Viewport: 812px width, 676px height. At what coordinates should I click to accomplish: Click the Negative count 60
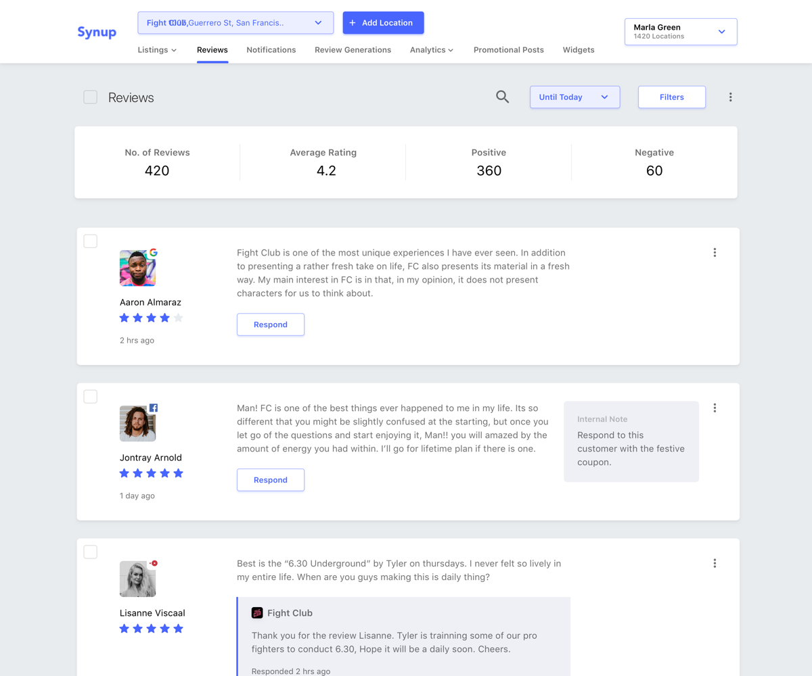click(x=654, y=171)
